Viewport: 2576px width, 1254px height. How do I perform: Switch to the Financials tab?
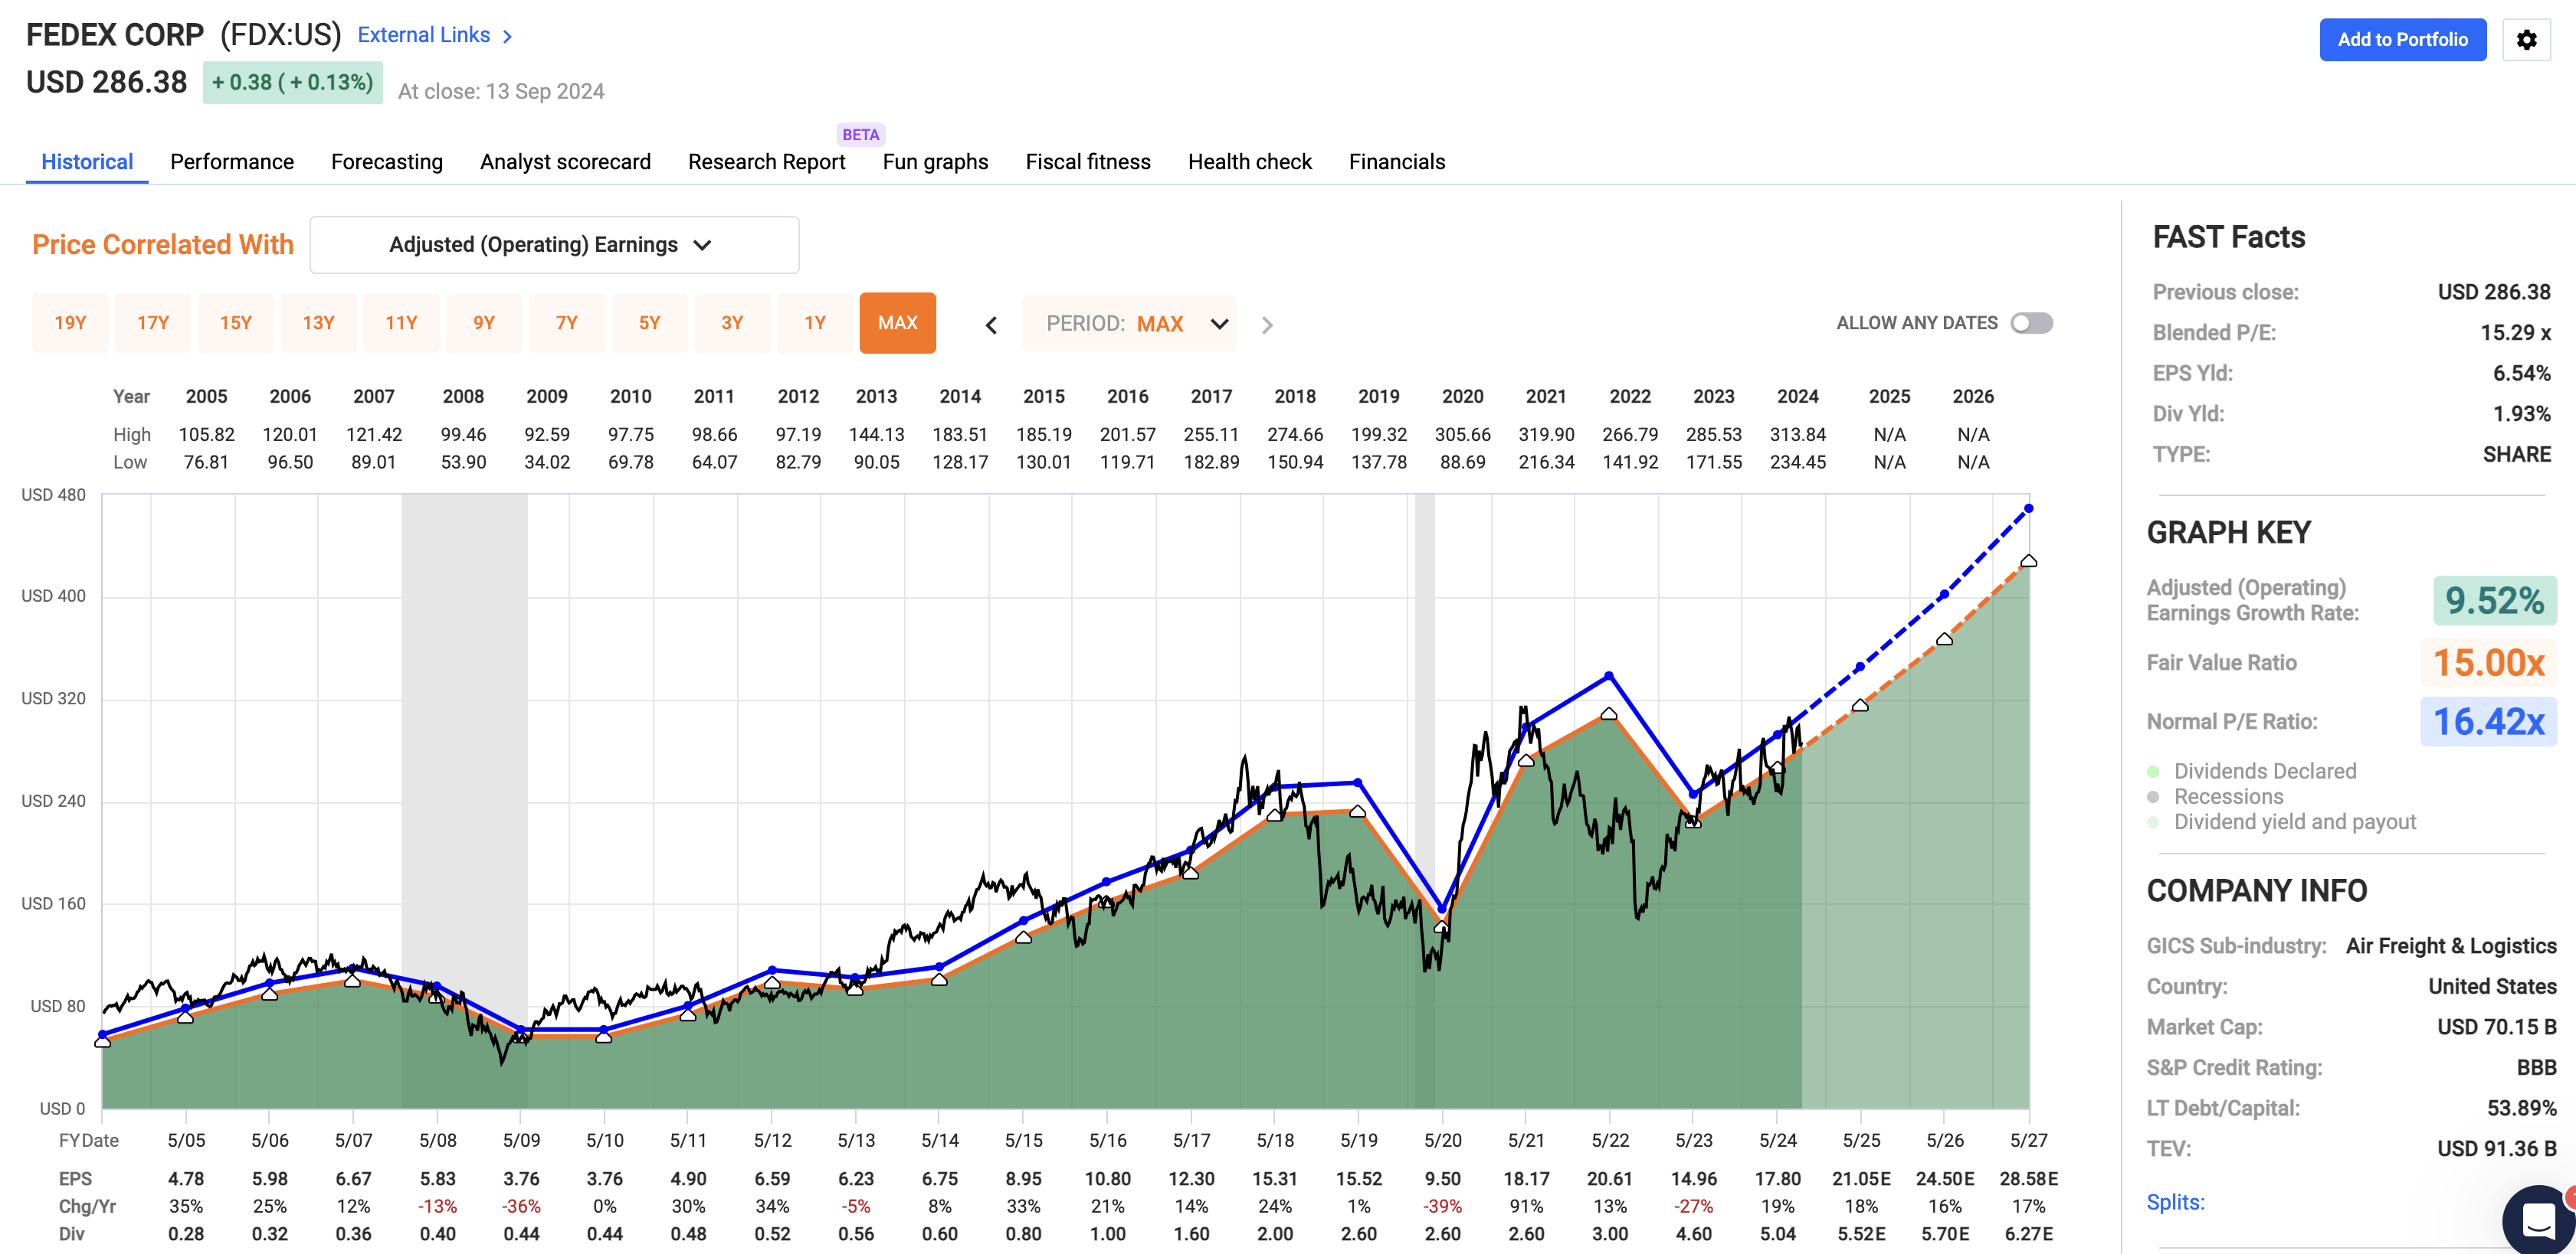pyautogui.click(x=1397, y=161)
